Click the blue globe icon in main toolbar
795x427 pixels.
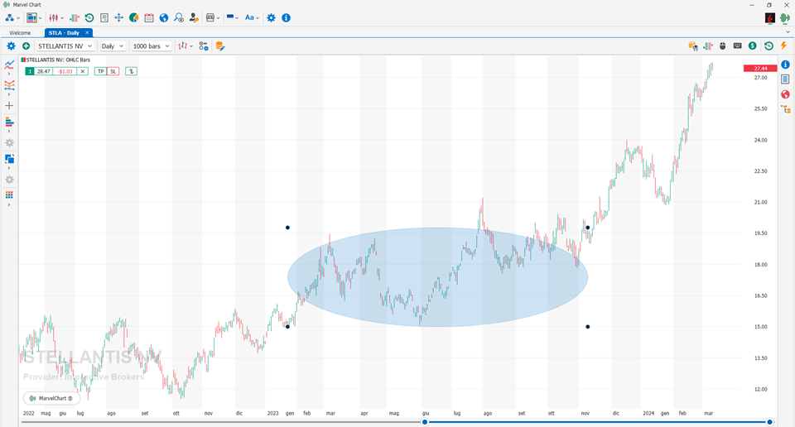point(164,17)
